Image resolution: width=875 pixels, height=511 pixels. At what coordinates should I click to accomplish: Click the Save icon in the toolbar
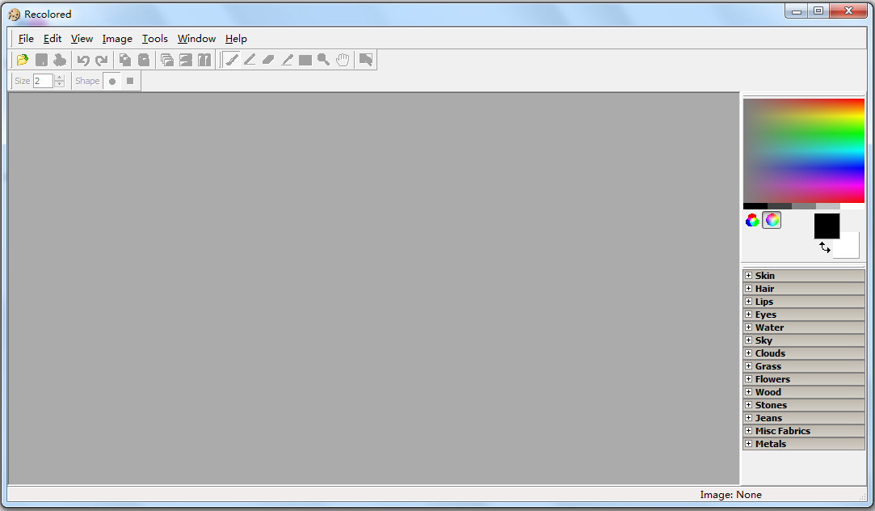[41, 59]
